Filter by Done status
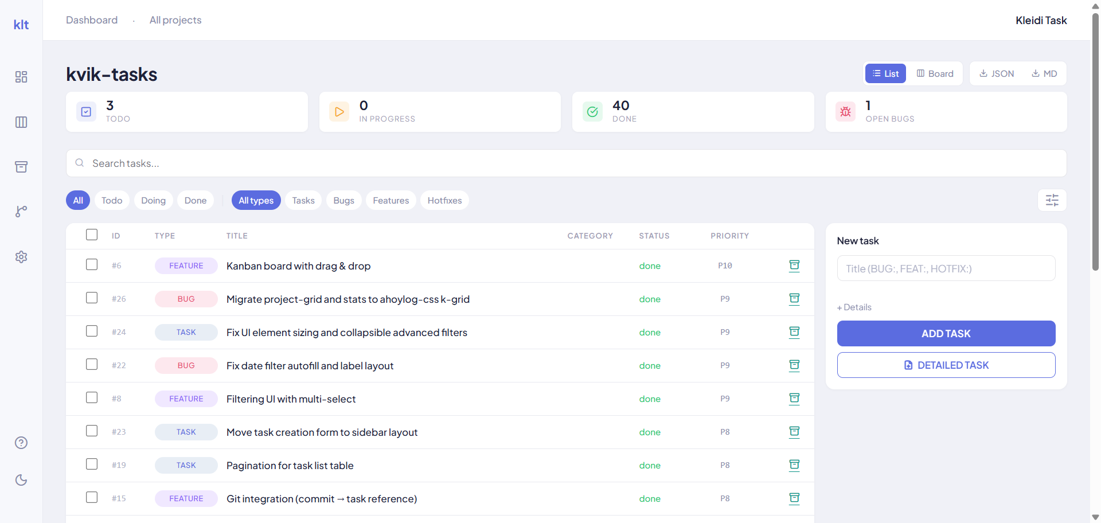1101x523 pixels. [196, 200]
